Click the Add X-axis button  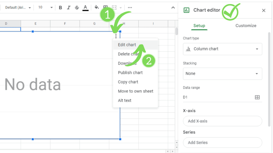[222, 121]
